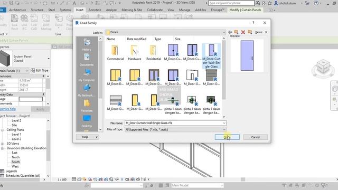338x190 pixels.
Task: Open History location in Load Family sidebar
Action: click(x=87, y=45)
